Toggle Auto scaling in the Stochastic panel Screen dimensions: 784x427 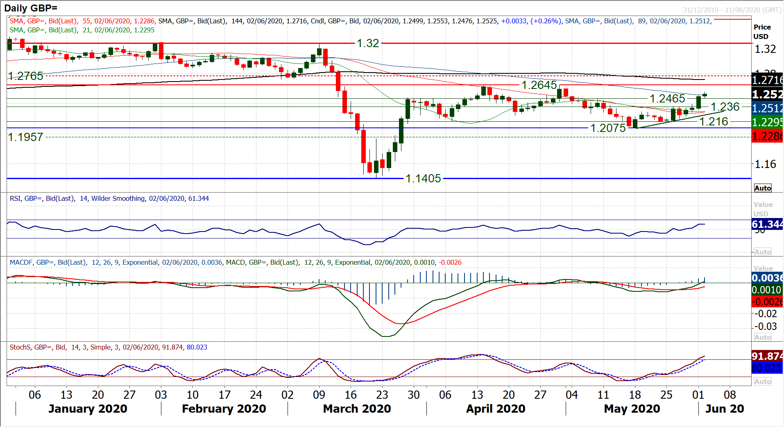[762, 382]
